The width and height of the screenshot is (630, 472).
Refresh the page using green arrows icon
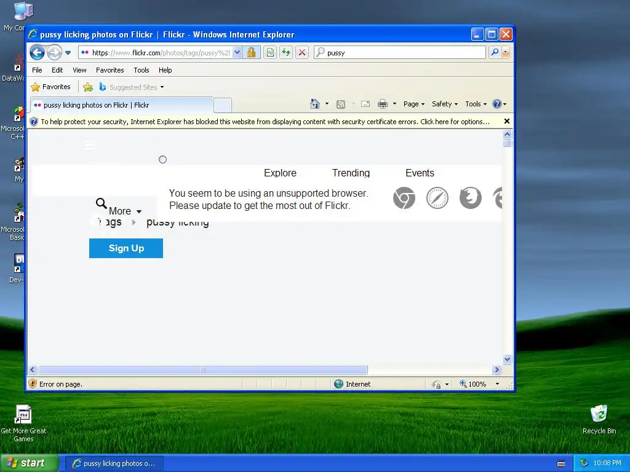click(x=286, y=53)
